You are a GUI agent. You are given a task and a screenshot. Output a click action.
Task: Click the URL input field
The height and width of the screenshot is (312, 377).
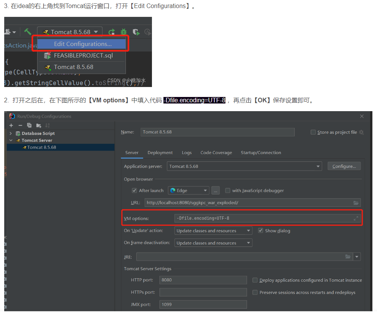pyautogui.click(x=253, y=203)
